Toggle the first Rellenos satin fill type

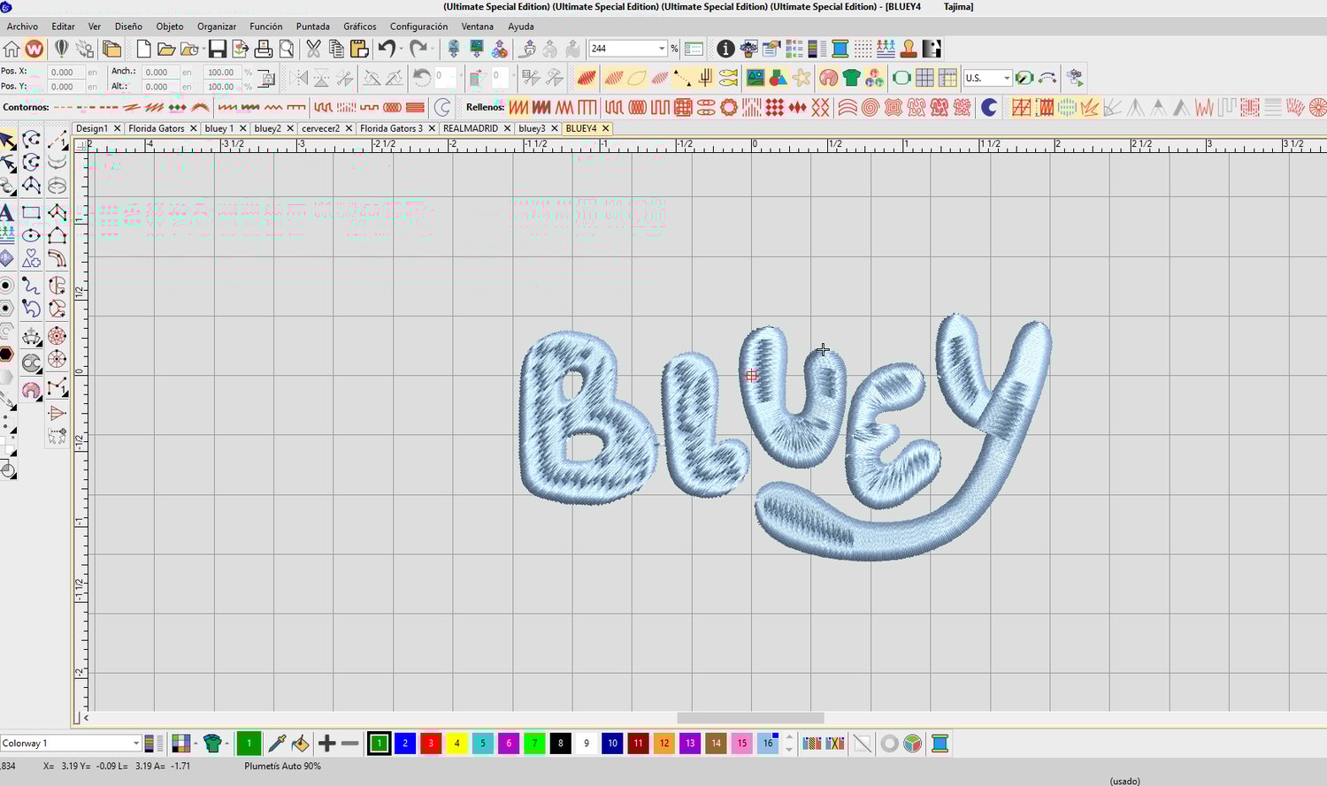[x=518, y=107]
